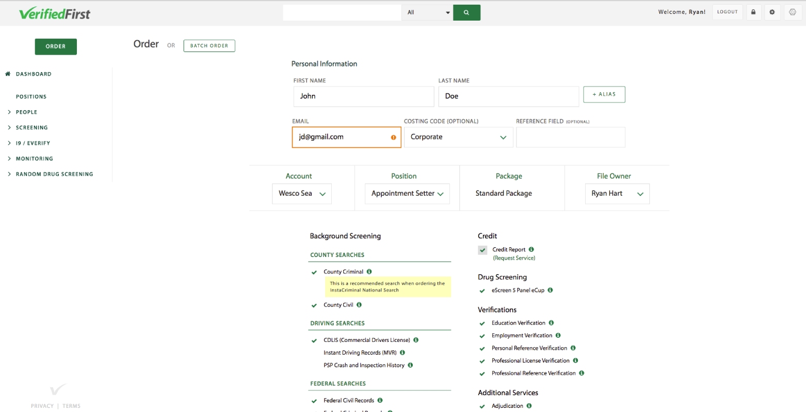Open the Position Appointment Setter dropdown
This screenshot has width=806, height=412.
click(x=407, y=194)
